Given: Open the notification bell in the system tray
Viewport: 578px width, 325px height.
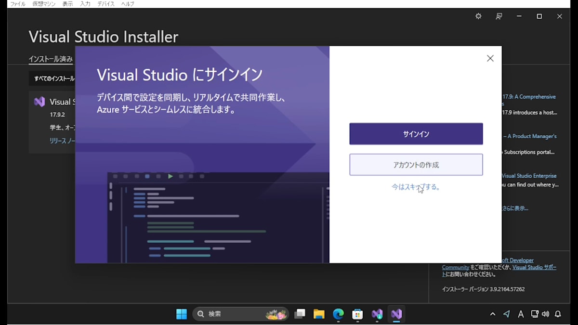Looking at the screenshot, I should tap(559, 313).
